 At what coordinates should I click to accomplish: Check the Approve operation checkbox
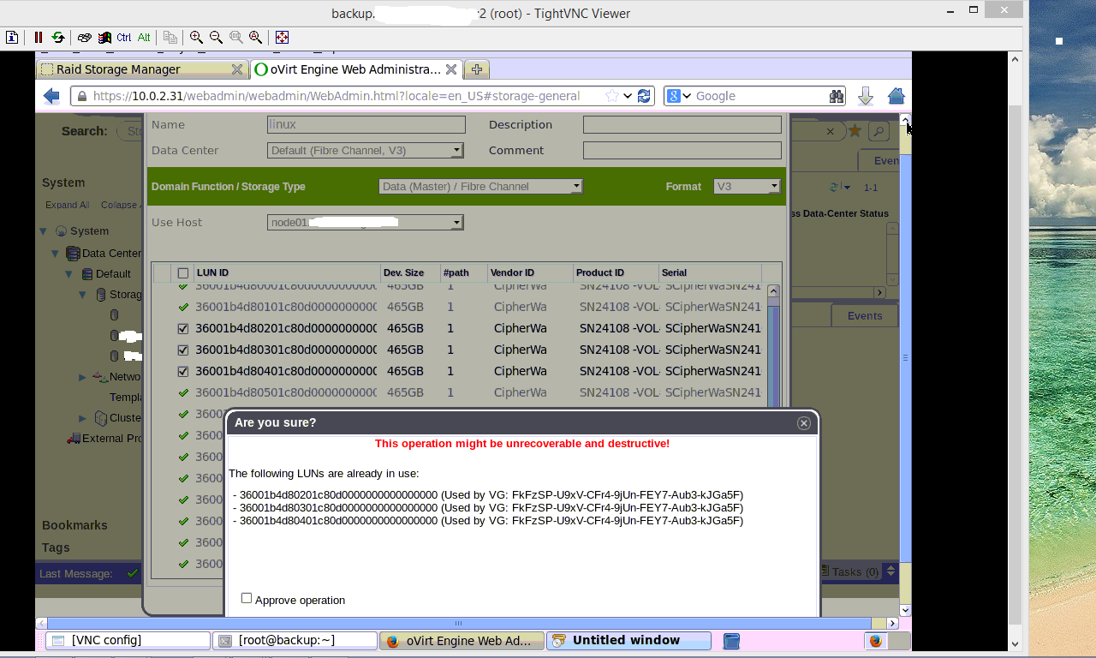(247, 599)
